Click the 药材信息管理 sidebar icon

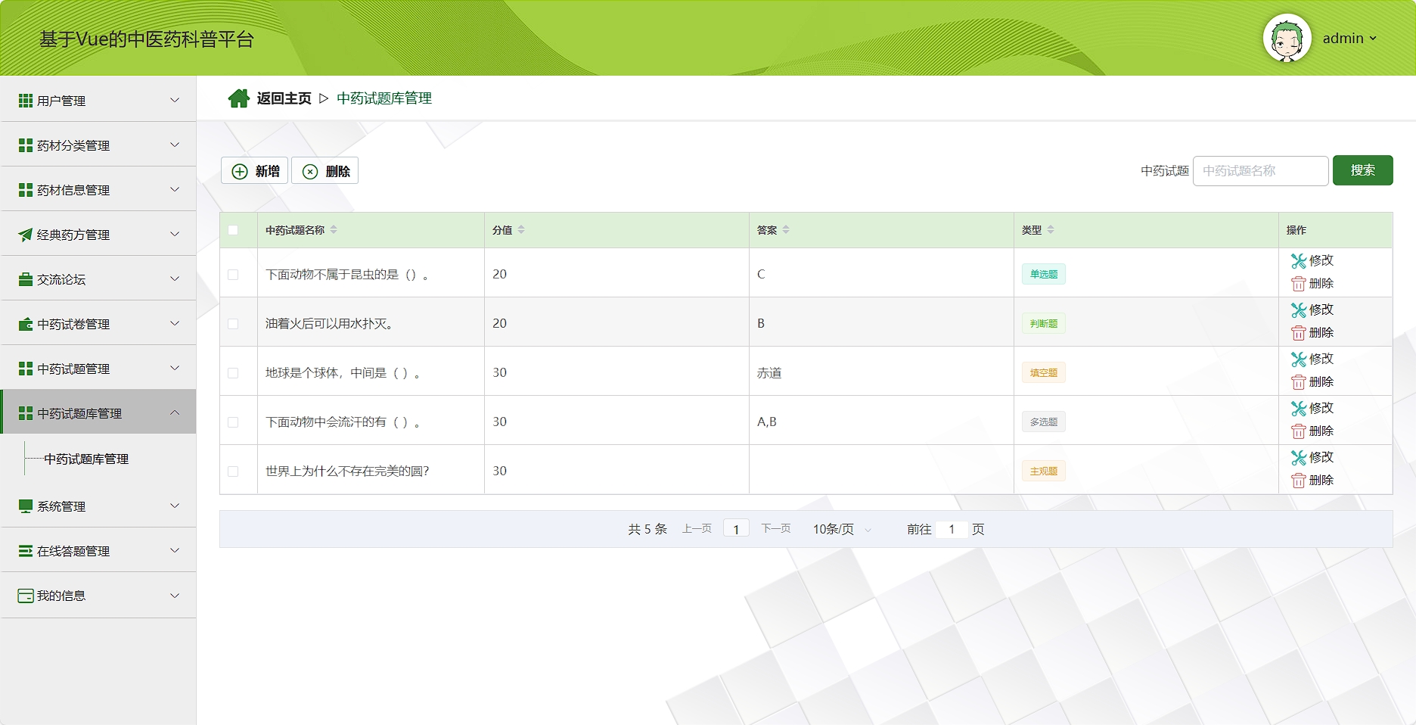[x=26, y=190]
